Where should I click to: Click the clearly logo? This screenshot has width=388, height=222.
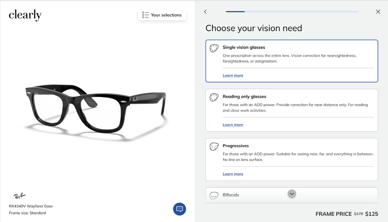[25, 15]
